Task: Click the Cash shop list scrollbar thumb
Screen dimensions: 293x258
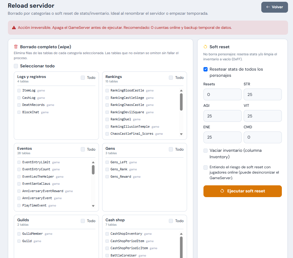Action: (x=181, y=247)
